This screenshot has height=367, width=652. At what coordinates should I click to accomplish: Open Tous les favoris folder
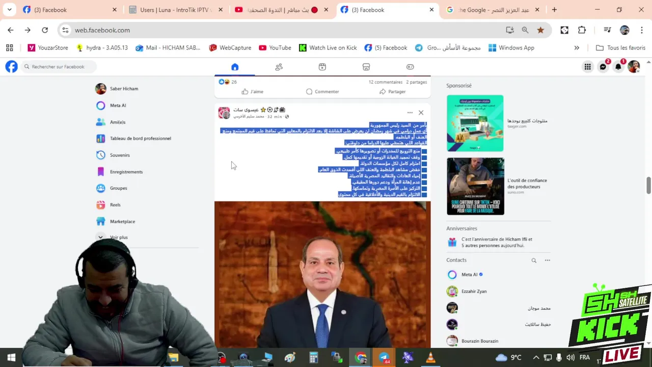(x=620, y=48)
